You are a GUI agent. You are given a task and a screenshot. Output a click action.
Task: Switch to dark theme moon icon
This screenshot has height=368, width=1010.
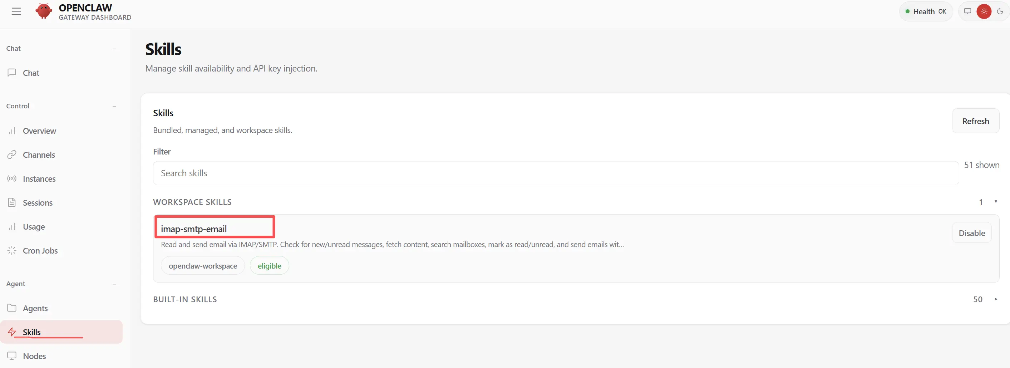[1000, 11]
